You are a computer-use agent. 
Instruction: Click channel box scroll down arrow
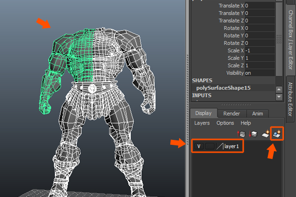280,98
